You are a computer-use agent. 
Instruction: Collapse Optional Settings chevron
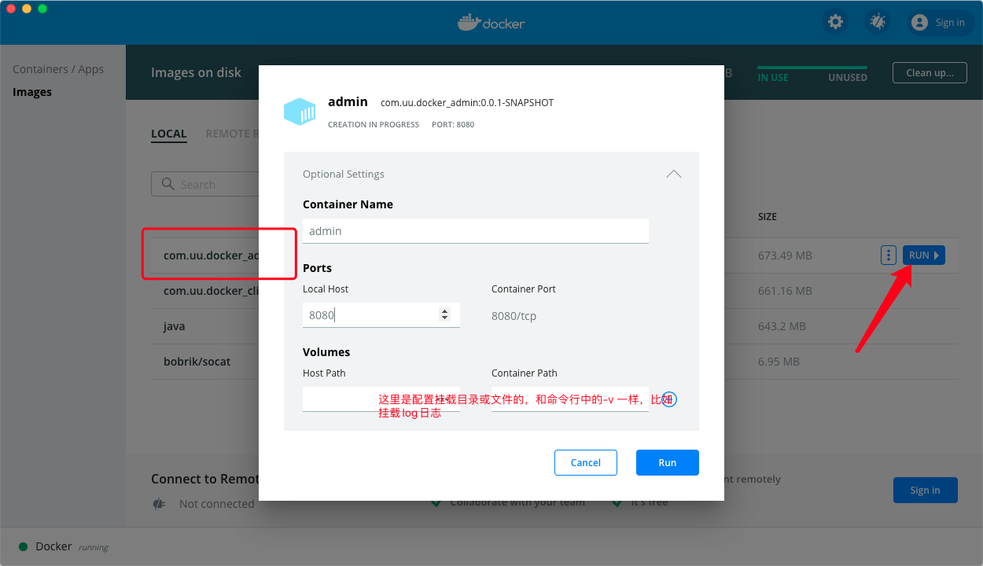click(674, 174)
